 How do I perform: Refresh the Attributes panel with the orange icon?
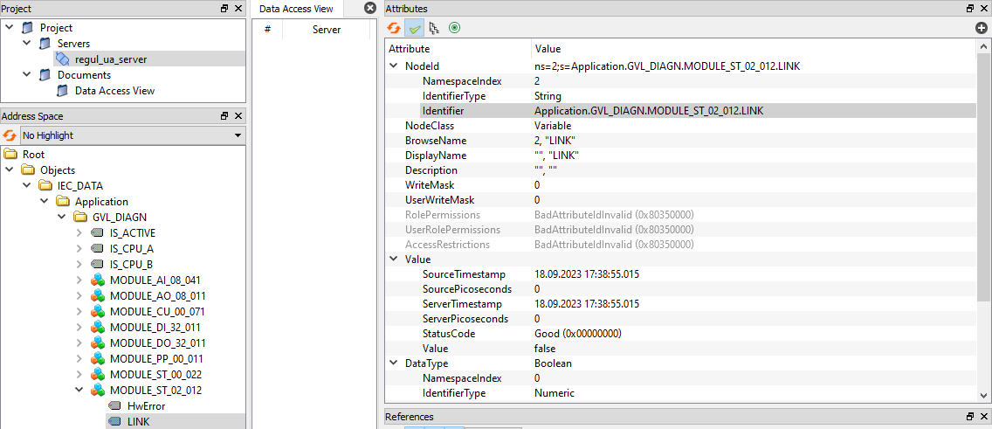coord(395,28)
